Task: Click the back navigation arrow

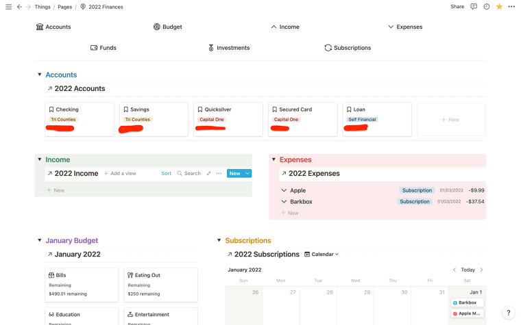Action: (19, 7)
